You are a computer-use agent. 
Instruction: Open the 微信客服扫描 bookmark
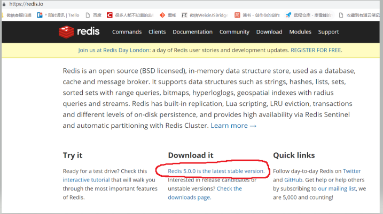[17, 15]
